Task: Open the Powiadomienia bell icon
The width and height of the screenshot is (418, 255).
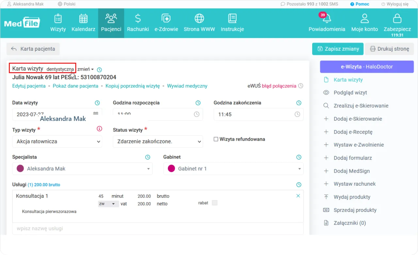Action: point(327,19)
